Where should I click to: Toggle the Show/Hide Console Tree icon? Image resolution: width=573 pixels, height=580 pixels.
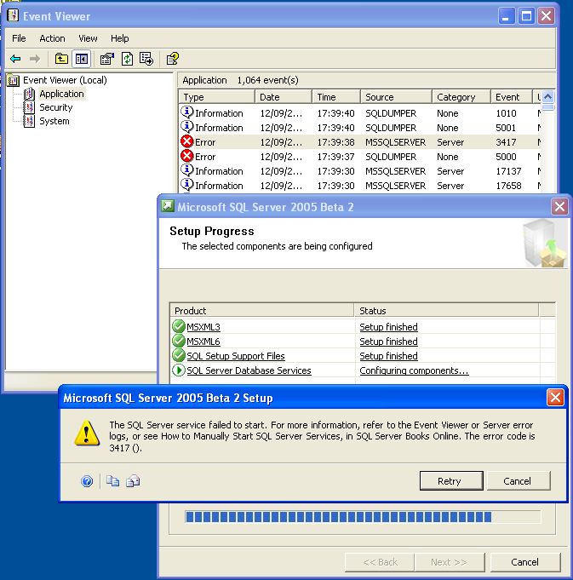[x=82, y=59]
